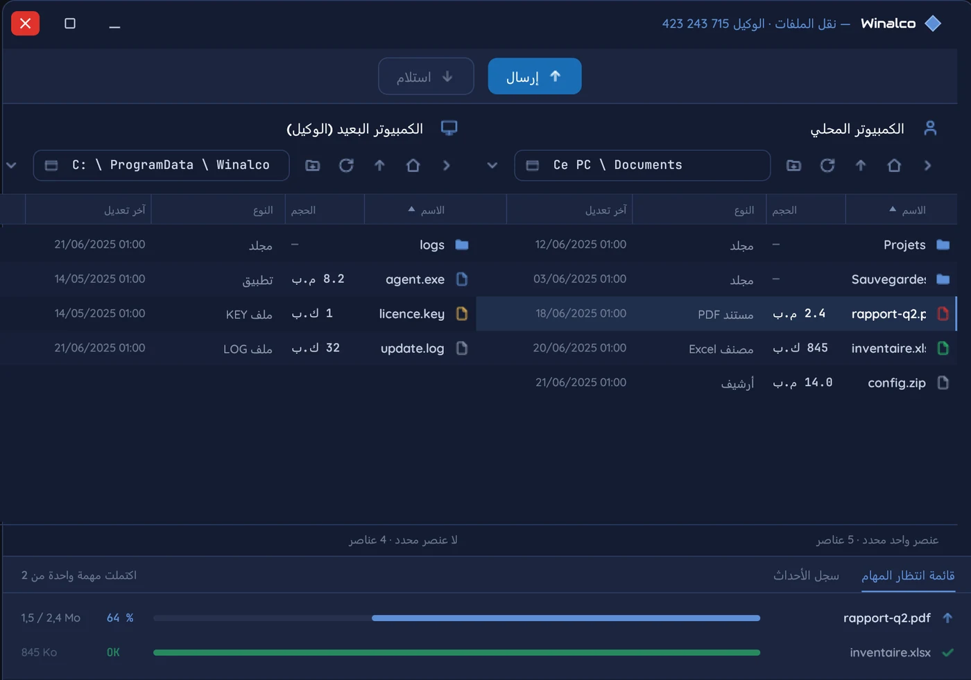Open remote path history dropdown
The image size is (971, 680).
pyautogui.click(x=11, y=166)
